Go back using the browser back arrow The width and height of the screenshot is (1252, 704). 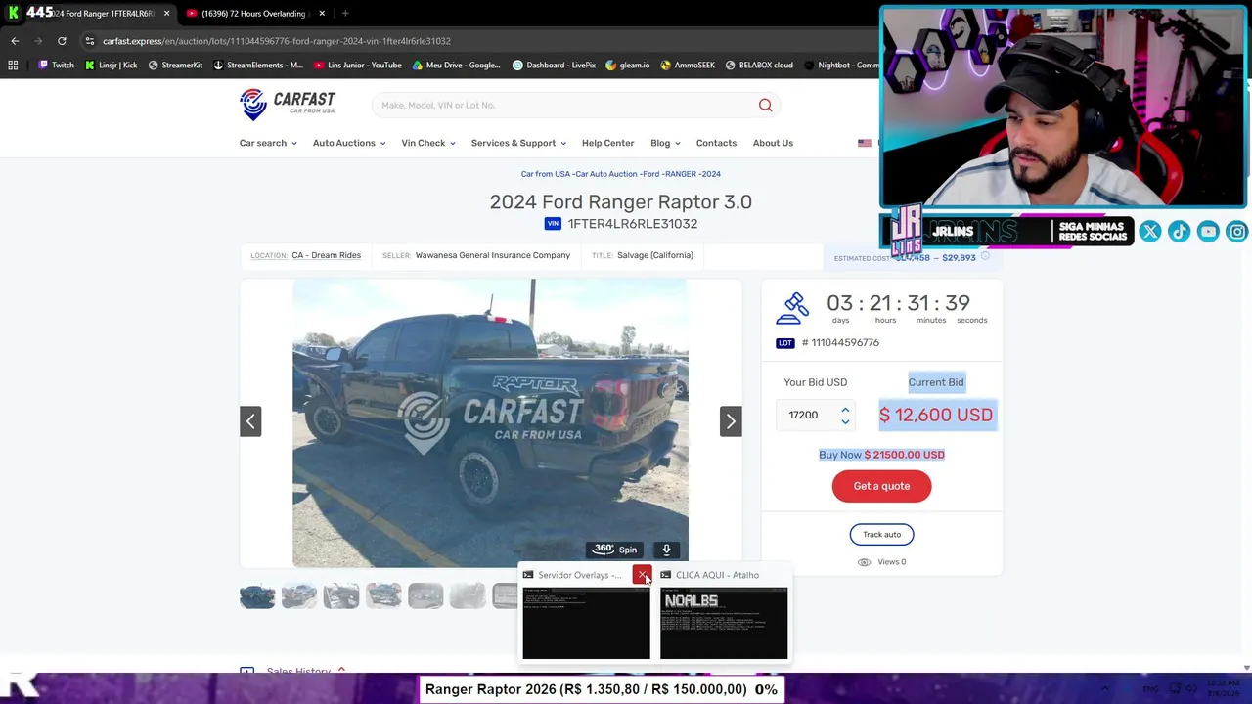15,41
